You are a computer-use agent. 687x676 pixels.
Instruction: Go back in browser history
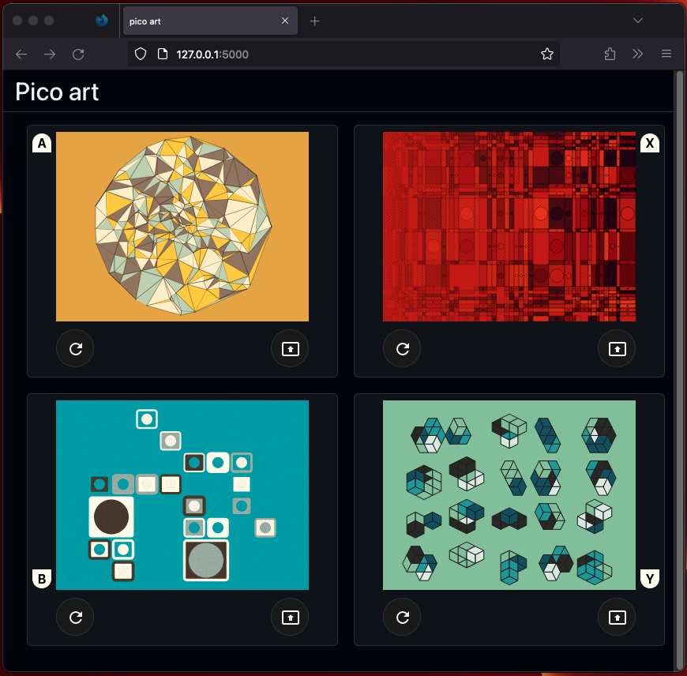[x=21, y=54]
